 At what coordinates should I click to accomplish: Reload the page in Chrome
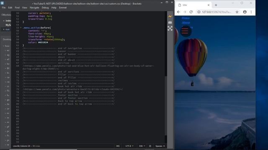[x=191, y=12]
